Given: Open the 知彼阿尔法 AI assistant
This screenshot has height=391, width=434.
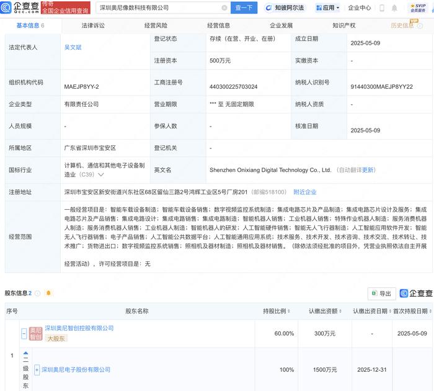Looking at the screenshot, I should point(285,8).
